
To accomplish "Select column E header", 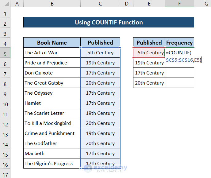I will point(149,4).
